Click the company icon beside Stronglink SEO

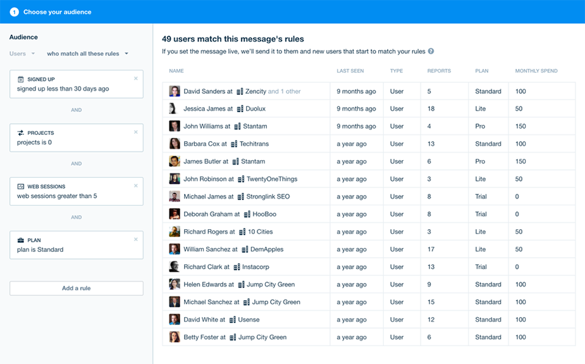pyautogui.click(x=241, y=197)
